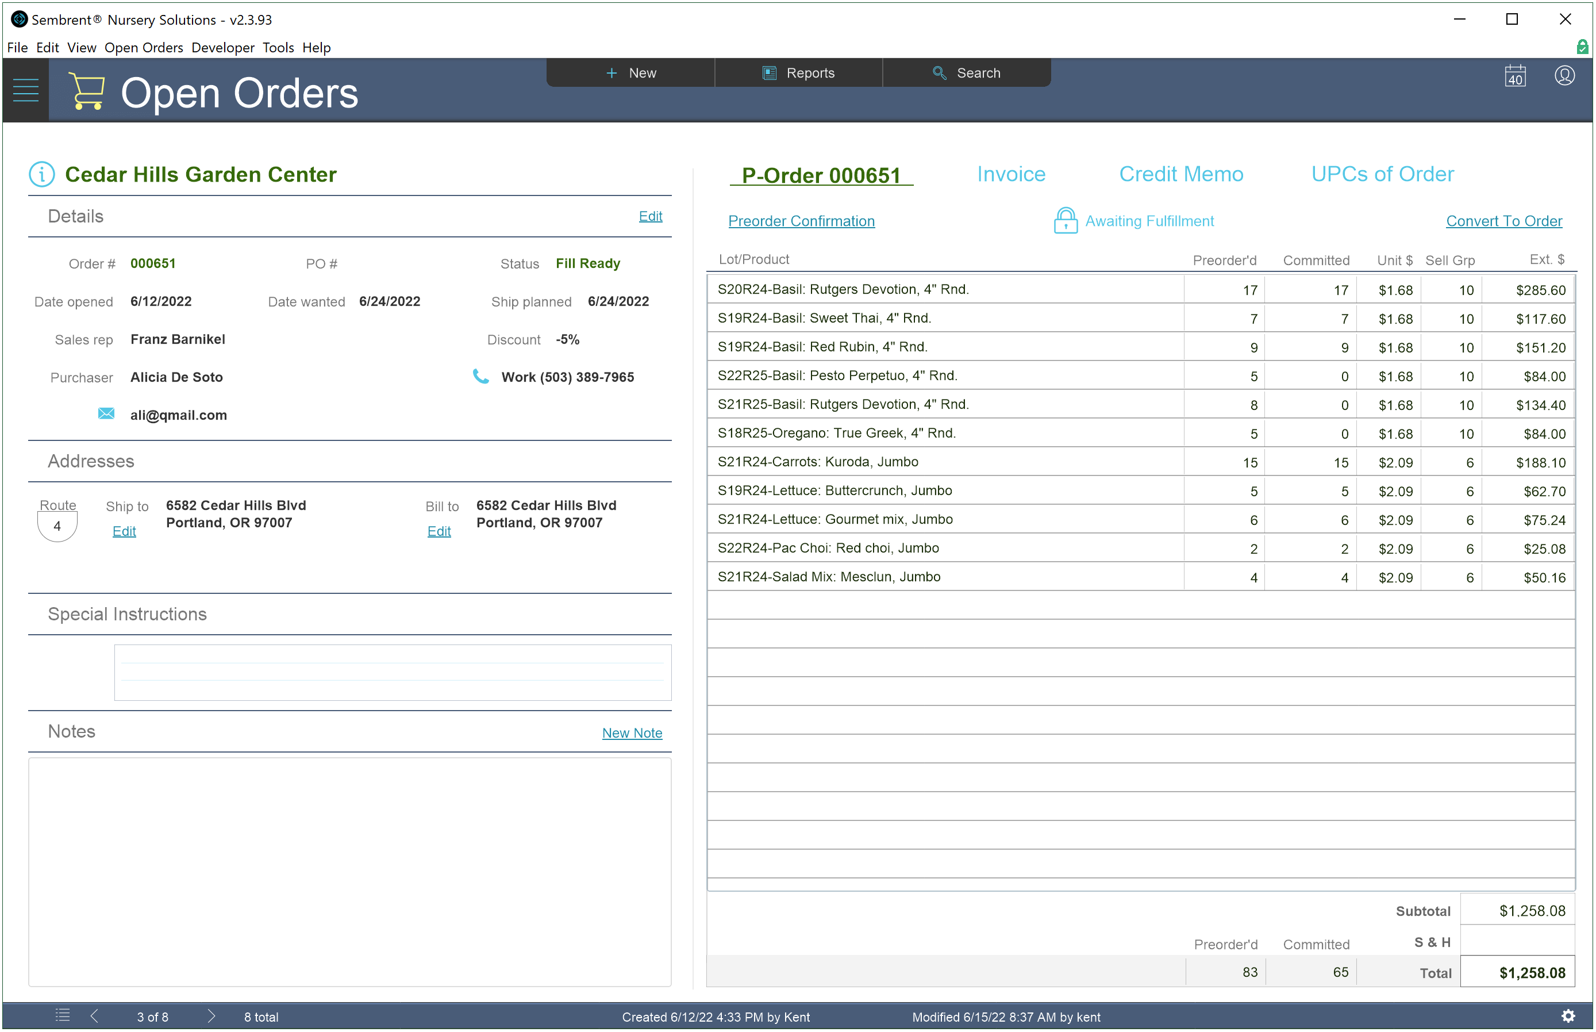Click the Convert To Order link
Viewport: 1596px width, 1032px height.
pyautogui.click(x=1503, y=221)
